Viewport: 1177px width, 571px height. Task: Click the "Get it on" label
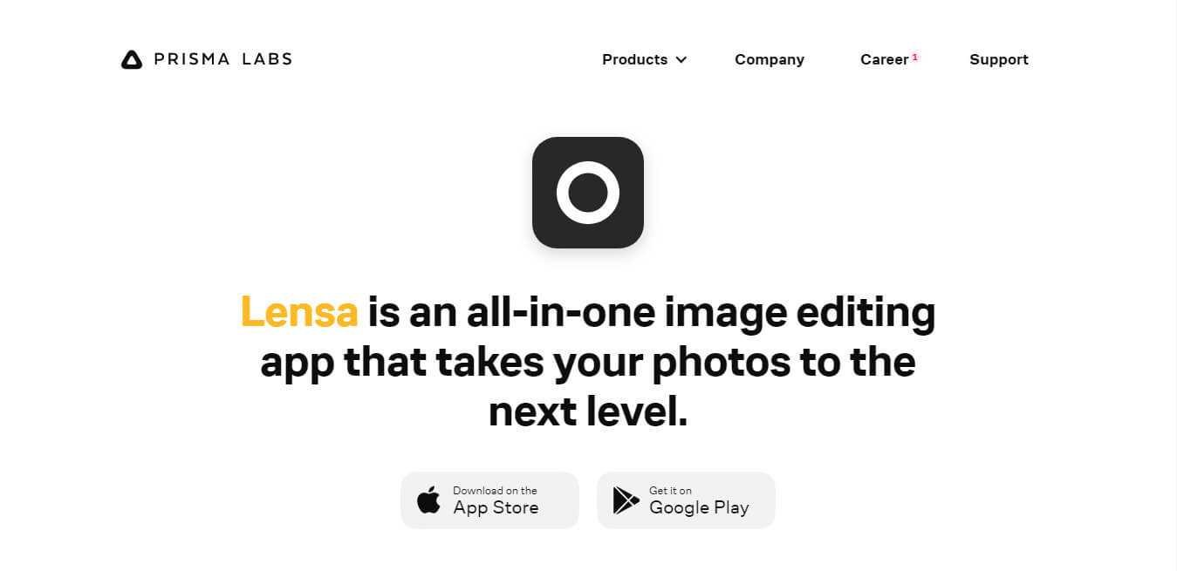670,491
